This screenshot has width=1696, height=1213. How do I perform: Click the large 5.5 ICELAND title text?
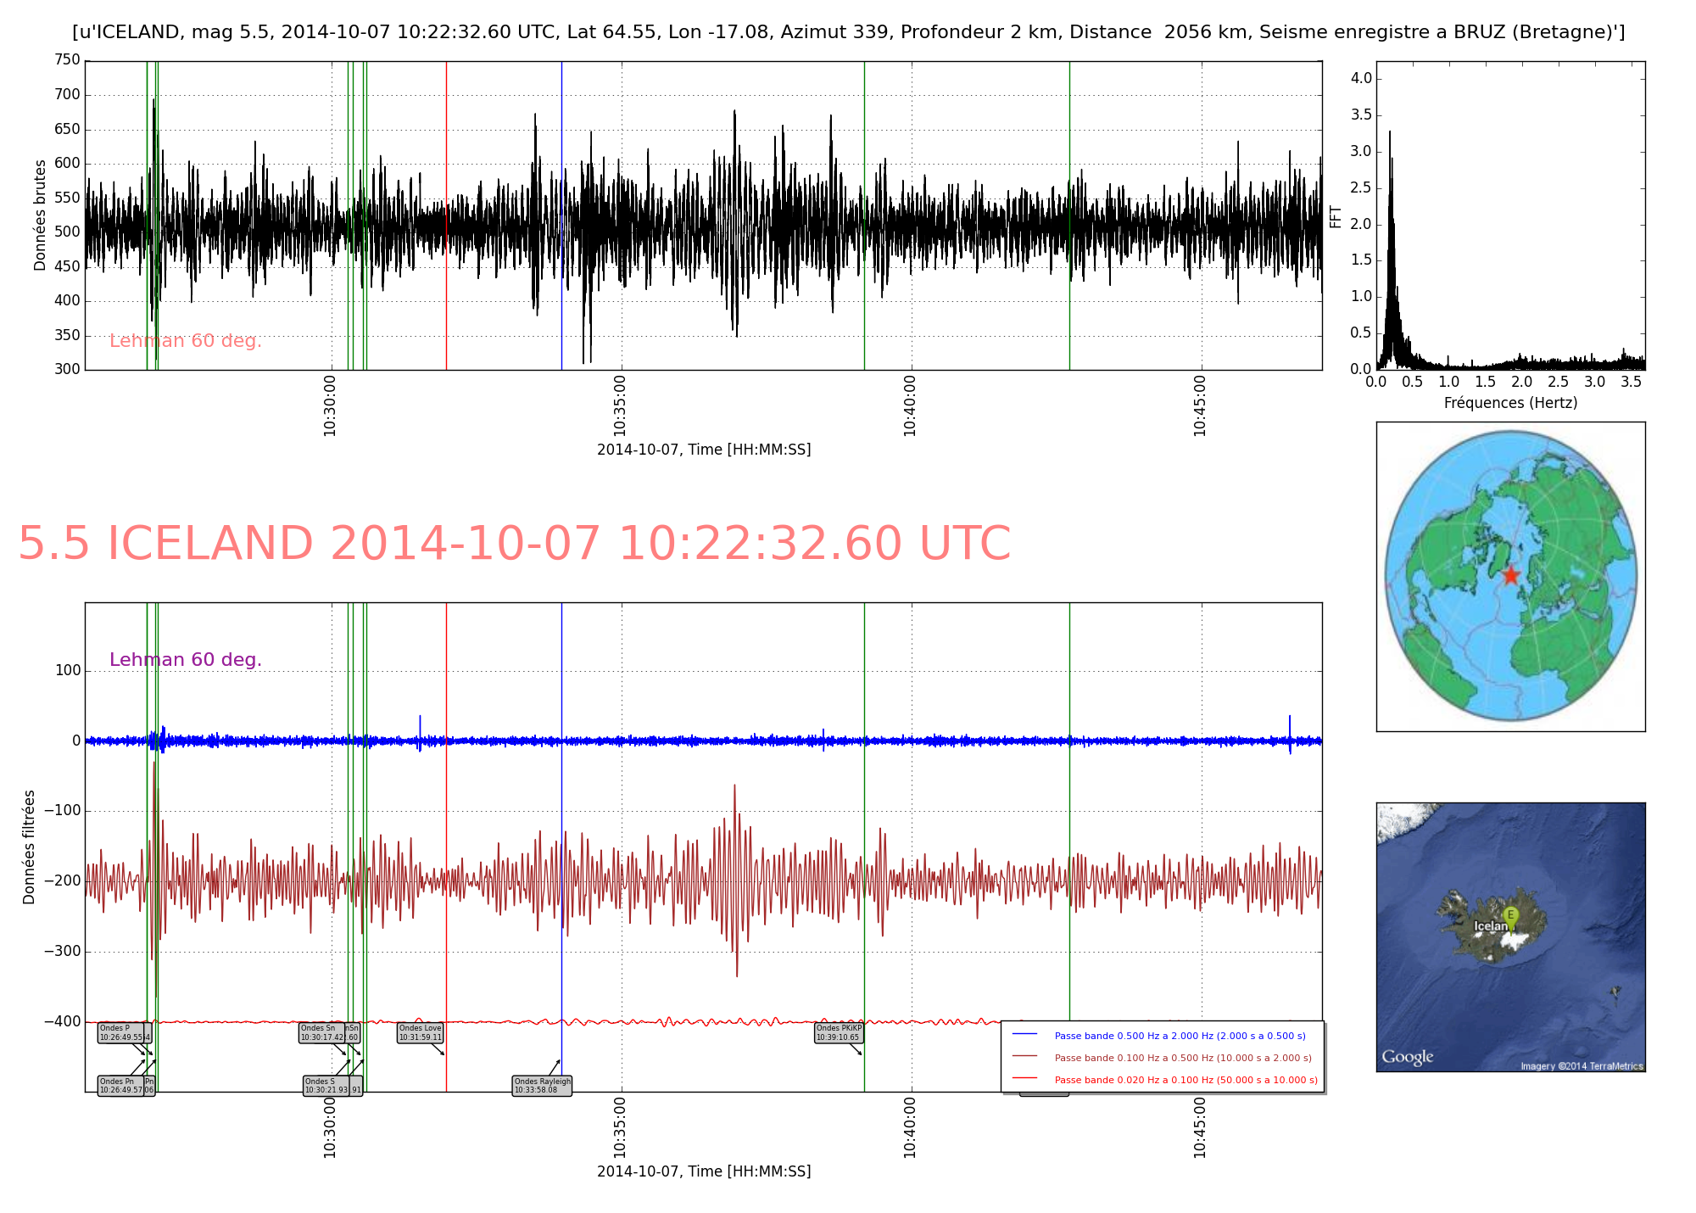pyautogui.click(x=514, y=544)
